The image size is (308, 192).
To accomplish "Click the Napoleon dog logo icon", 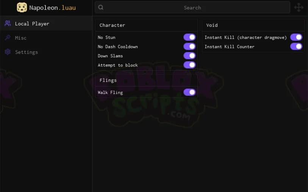I will click(22, 8).
